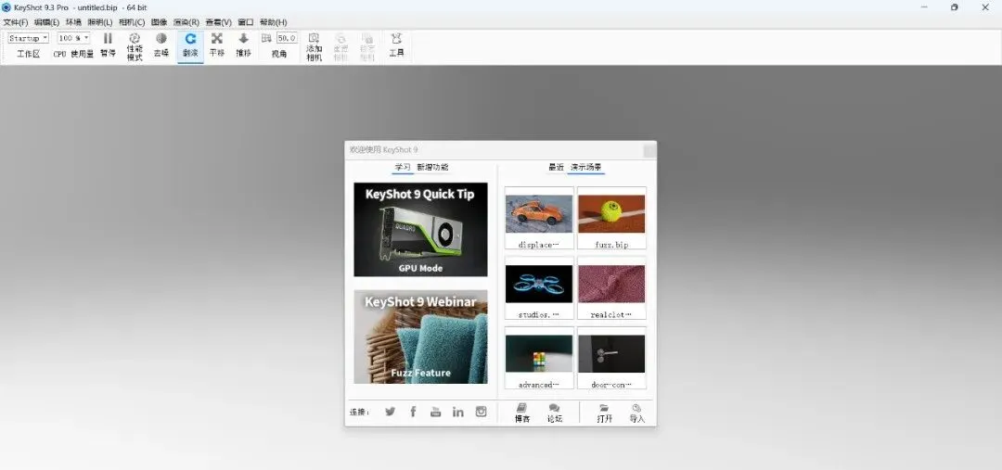Toggle Performance Mode (性能模式) icon
Image resolution: width=1002 pixels, height=470 pixels.
[135, 39]
